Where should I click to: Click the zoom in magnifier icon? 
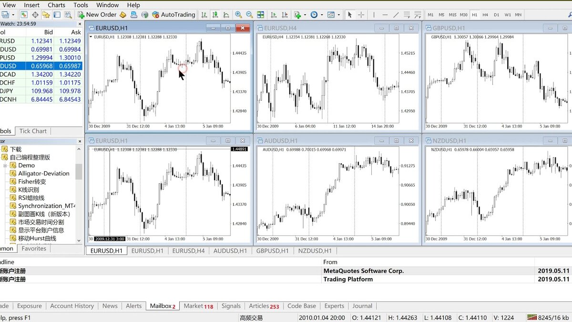238,15
